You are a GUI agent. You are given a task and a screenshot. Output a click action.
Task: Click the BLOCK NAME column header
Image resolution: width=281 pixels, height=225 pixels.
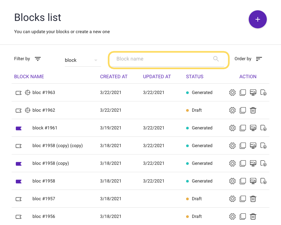29,77
